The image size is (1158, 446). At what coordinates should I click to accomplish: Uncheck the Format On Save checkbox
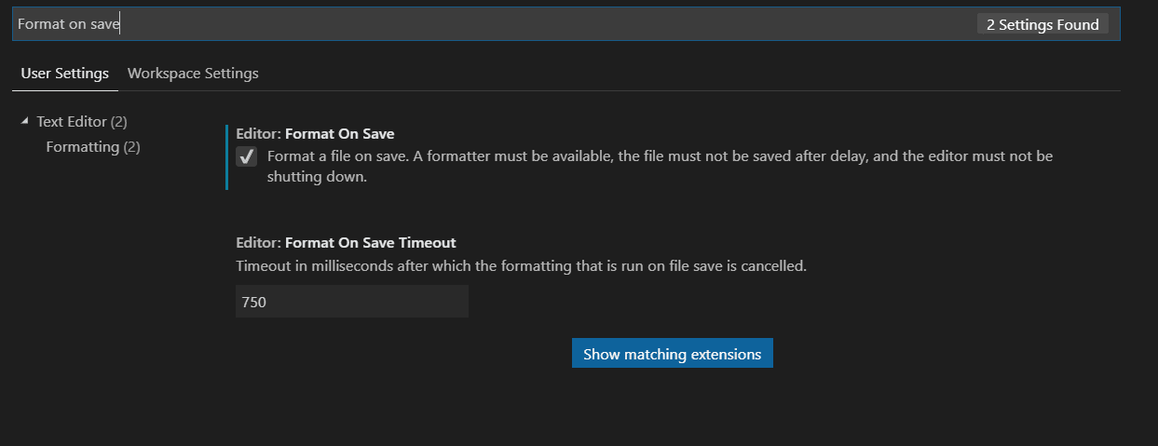(x=246, y=157)
